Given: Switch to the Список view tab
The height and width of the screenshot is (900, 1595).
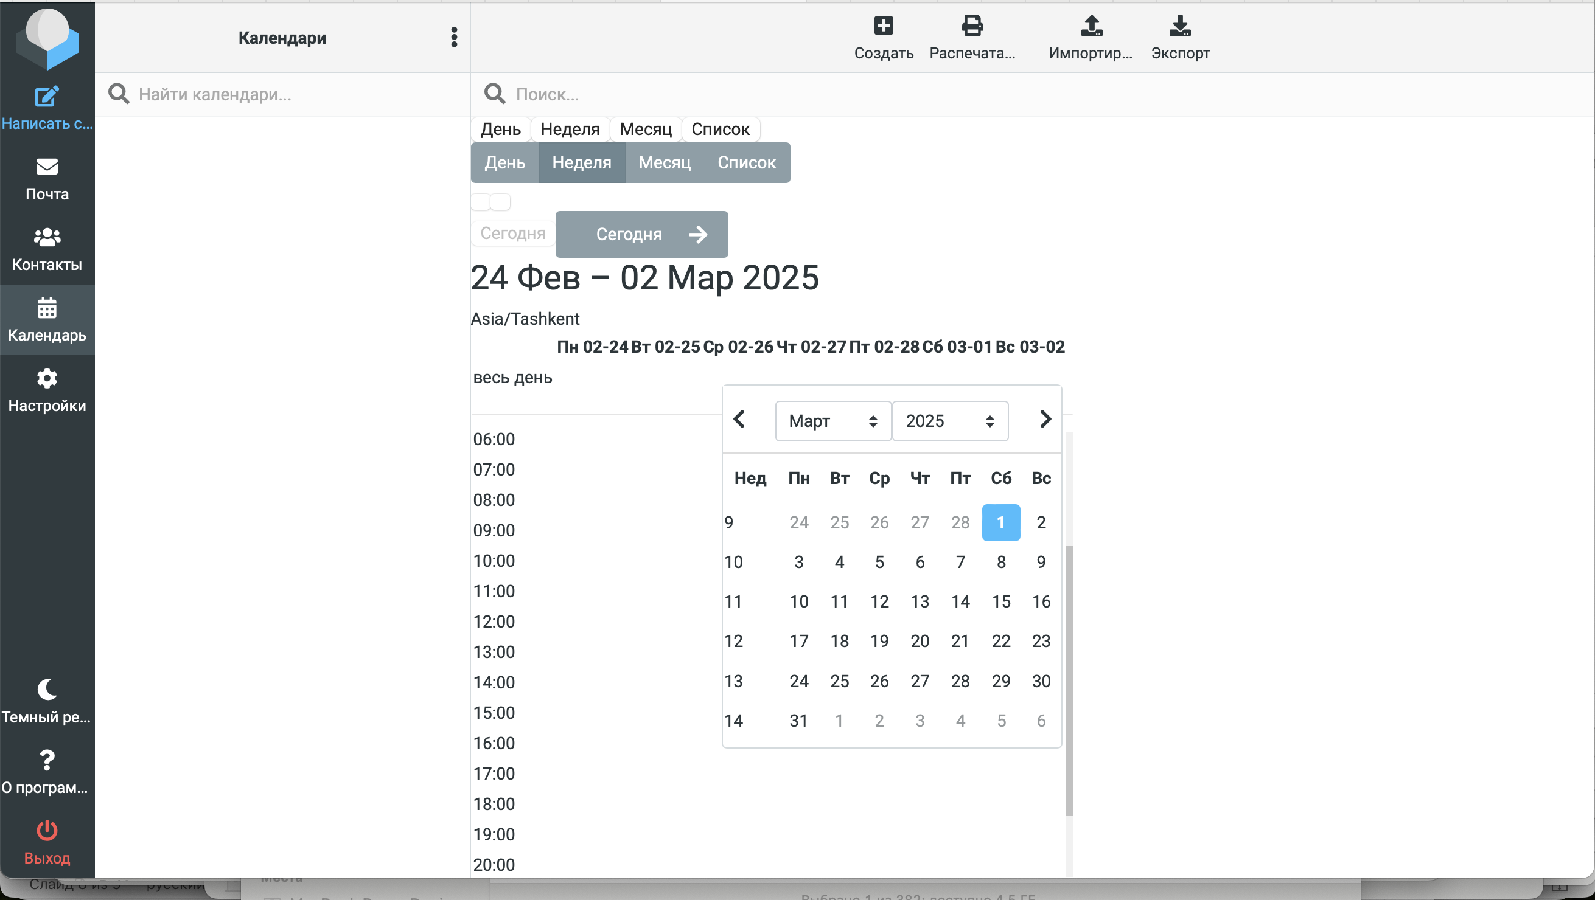Looking at the screenshot, I should 746,163.
